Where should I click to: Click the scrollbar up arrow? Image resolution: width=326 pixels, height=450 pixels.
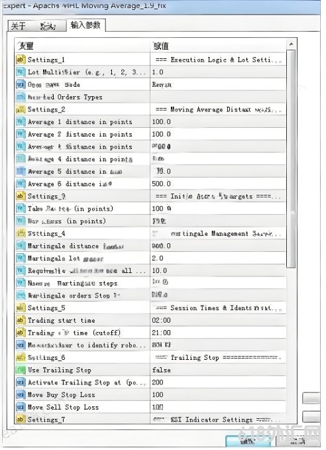(x=291, y=44)
